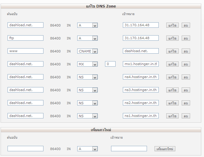The width and height of the screenshot is (204, 157).
Task: Click ลบ for ns3.hostinger.in.th record
Action: (186, 90)
